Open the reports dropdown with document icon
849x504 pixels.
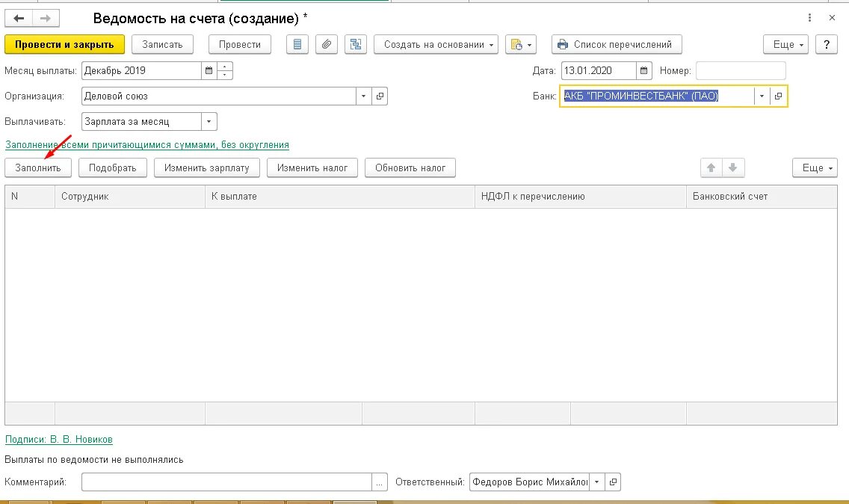coord(521,44)
